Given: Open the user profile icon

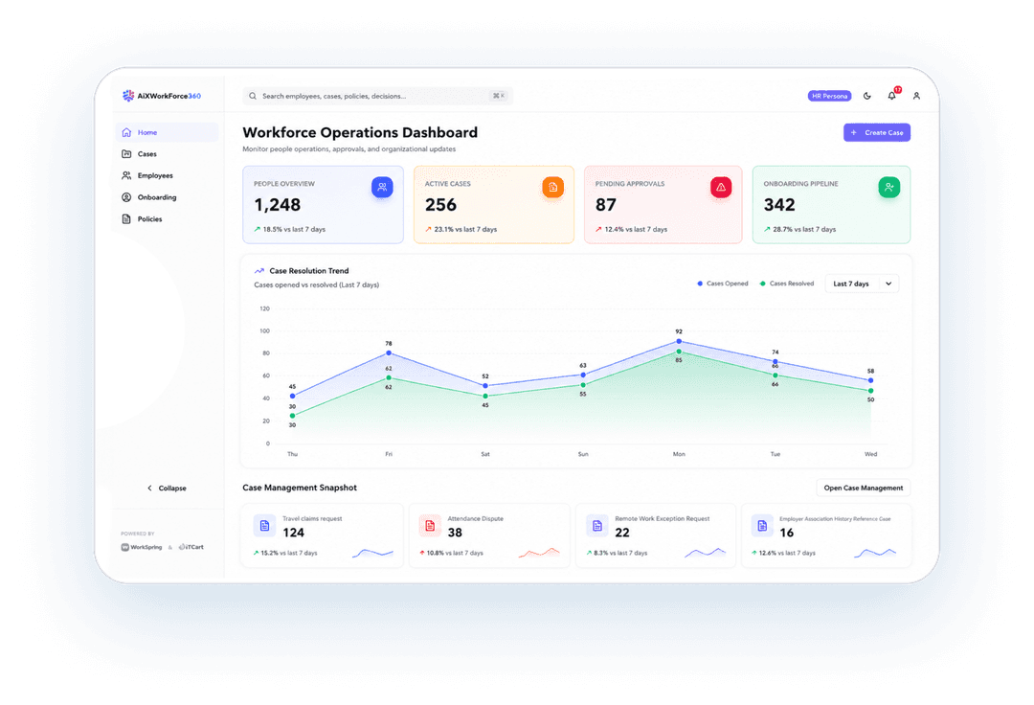Looking at the screenshot, I should (x=916, y=96).
